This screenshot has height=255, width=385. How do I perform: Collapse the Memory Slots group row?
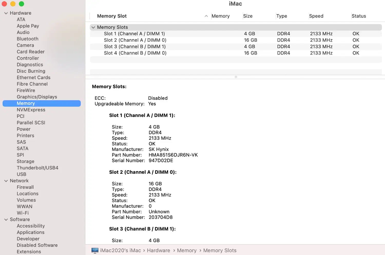coord(93,27)
